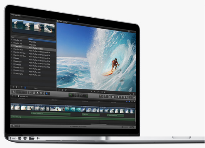Click the timecode display in toolbar
This screenshot has height=148, width=205.
coord(78,95)
